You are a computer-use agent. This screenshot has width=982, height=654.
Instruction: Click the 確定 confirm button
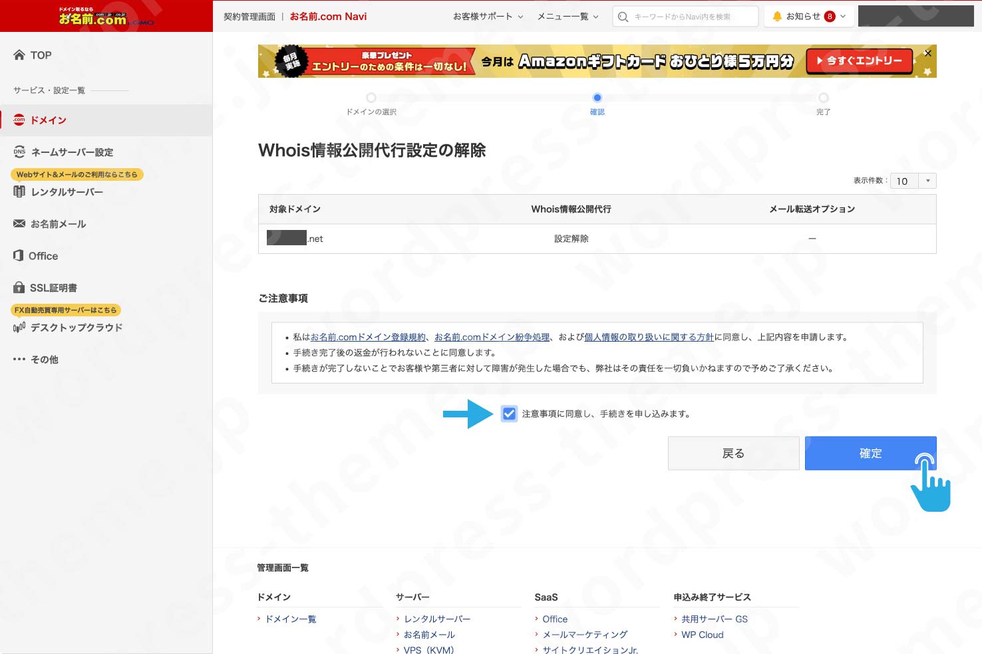(870, 453)
